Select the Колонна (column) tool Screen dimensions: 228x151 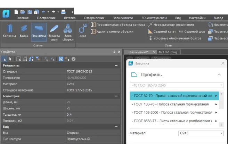click(x=9, y=30)
